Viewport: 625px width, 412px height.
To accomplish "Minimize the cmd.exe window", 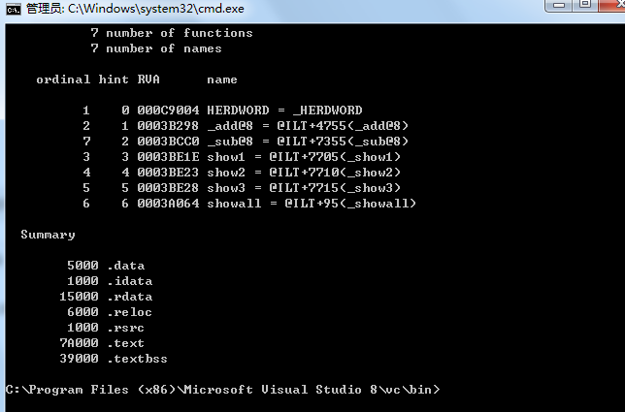I will 559,5.
